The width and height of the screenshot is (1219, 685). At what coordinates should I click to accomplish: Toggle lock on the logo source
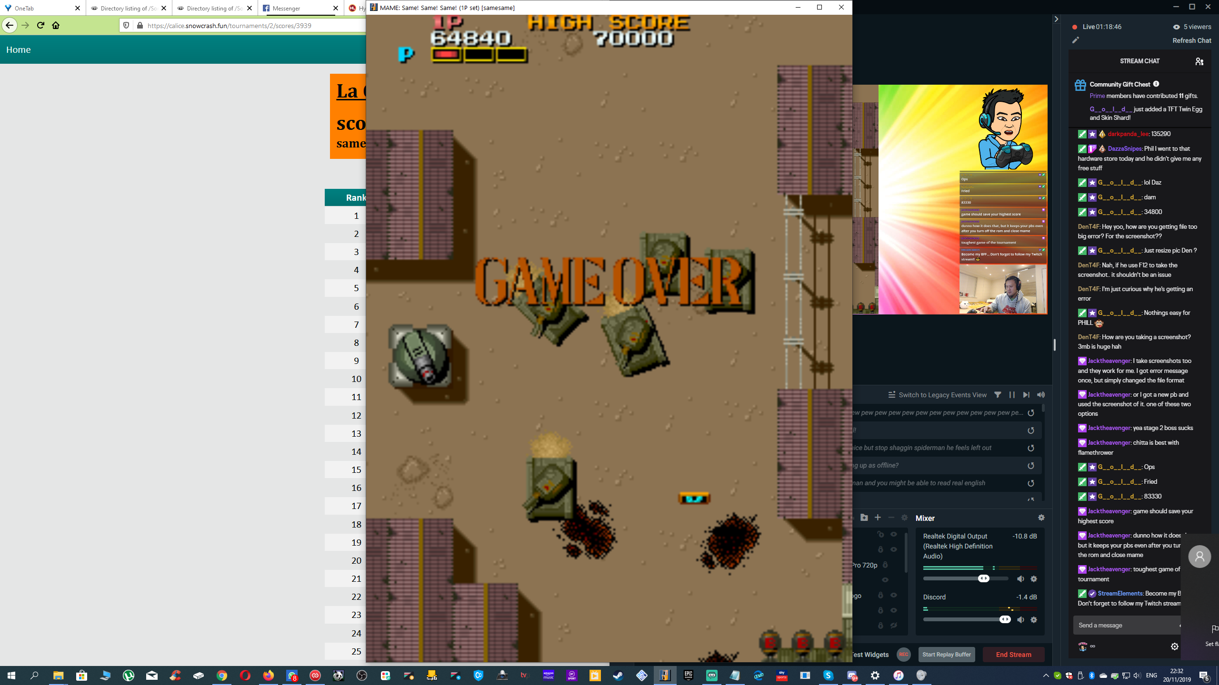coord(880,595)
